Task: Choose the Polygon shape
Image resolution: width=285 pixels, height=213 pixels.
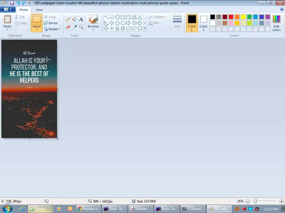Action: coord(134,17)
